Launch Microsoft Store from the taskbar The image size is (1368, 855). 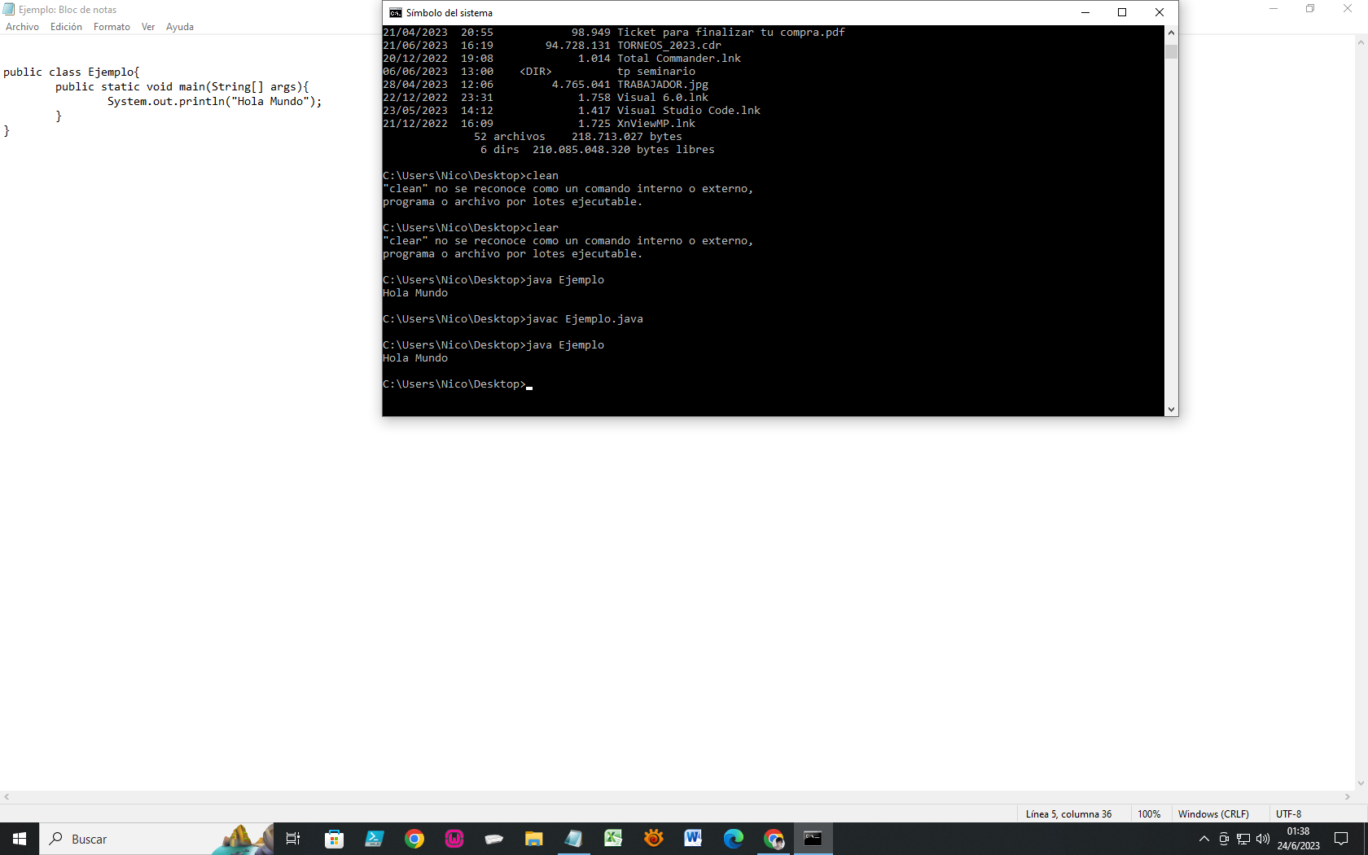click(x=334, y=839)
